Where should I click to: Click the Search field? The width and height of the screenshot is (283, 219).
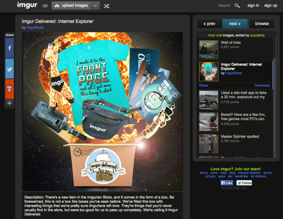click(x=224, y=6)
